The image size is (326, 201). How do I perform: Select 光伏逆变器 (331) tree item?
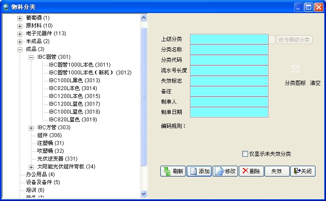[57, 159]
